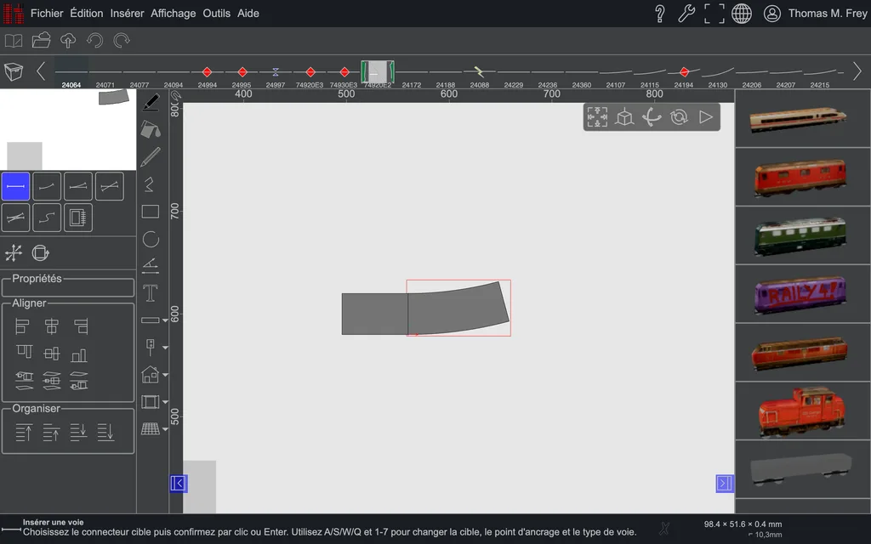Image resolution: width=871 pixels, height=544 pixels.
Task: Open the track library box icon
Action: pos(14,71)
